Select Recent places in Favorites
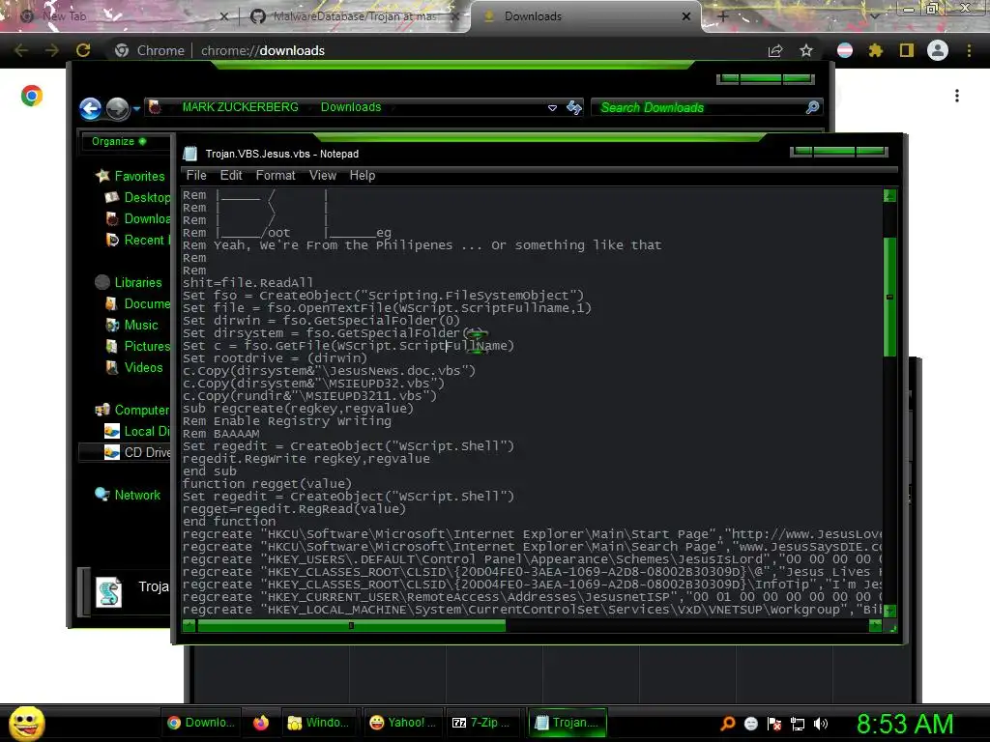Viewport: 990px width, 742px height. [x=137, y=240]
